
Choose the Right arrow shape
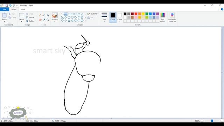(x=76, y=17)
